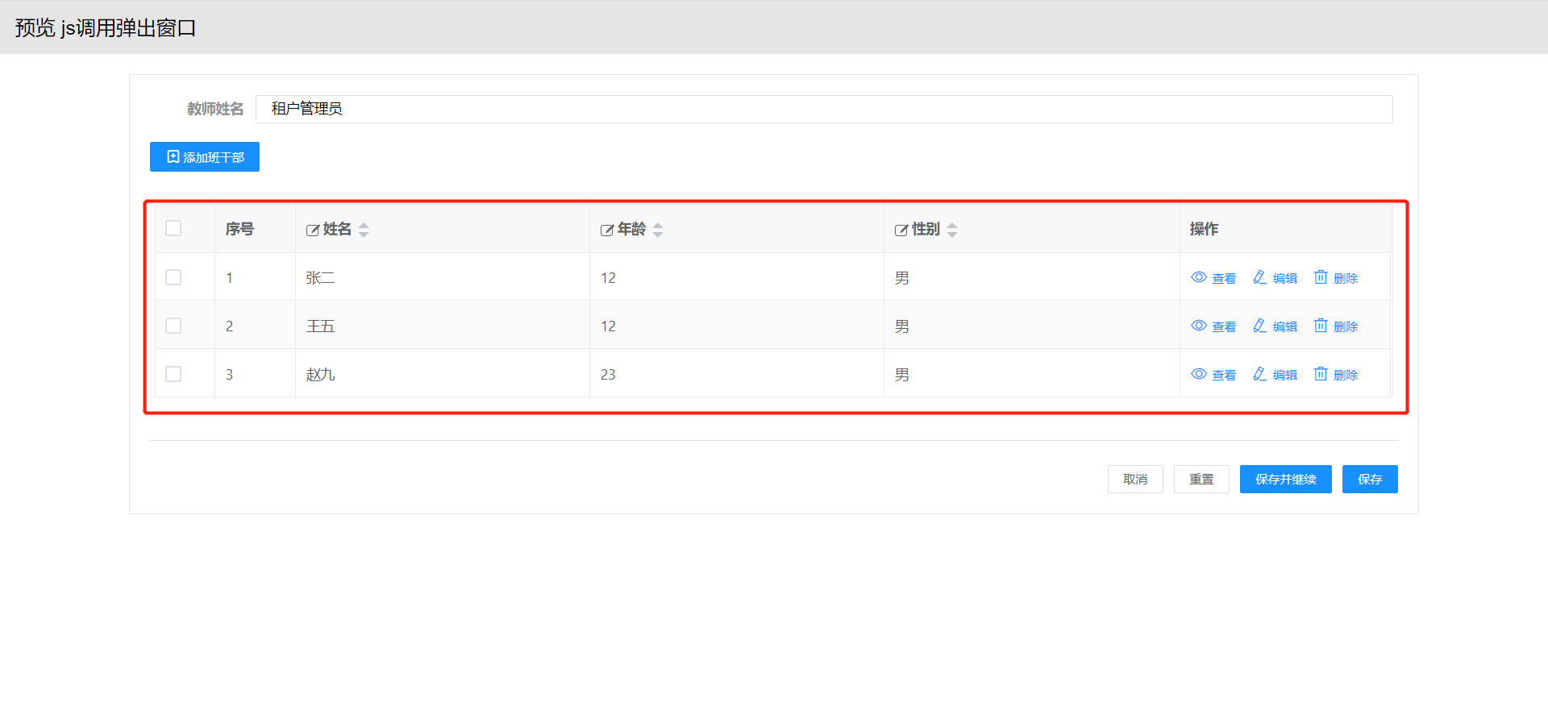
Task: Click the edit icon beside 姓名 header
Action: pos(313,231)
